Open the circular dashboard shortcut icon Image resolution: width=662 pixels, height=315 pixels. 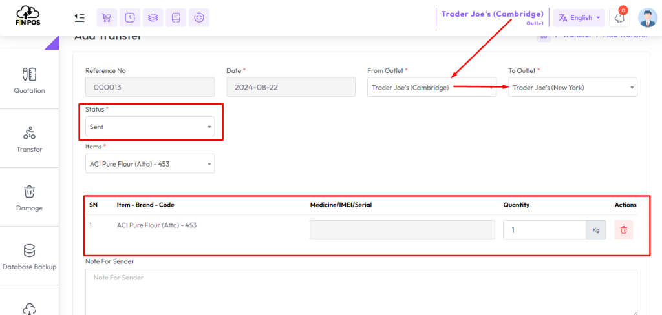coord(199,17)
